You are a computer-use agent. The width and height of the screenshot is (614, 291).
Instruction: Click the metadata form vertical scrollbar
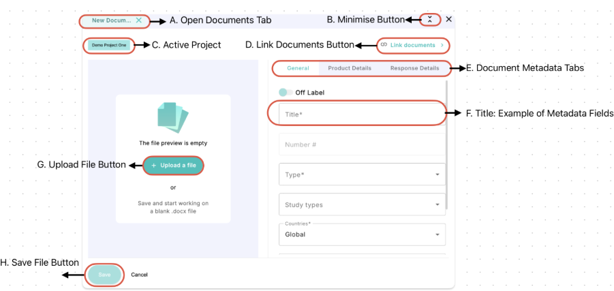[x=447, y=145]
